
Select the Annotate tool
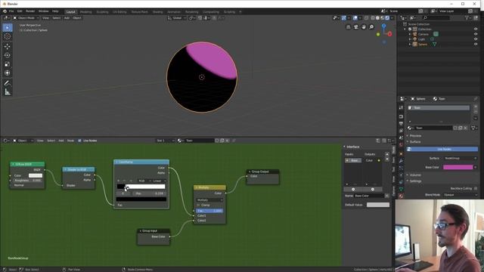point(8,83)
